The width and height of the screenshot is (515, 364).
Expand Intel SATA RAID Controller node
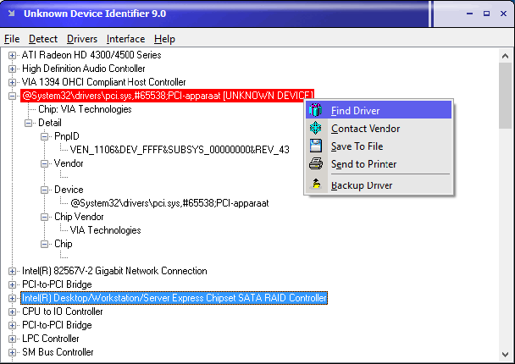click(12, 298)
